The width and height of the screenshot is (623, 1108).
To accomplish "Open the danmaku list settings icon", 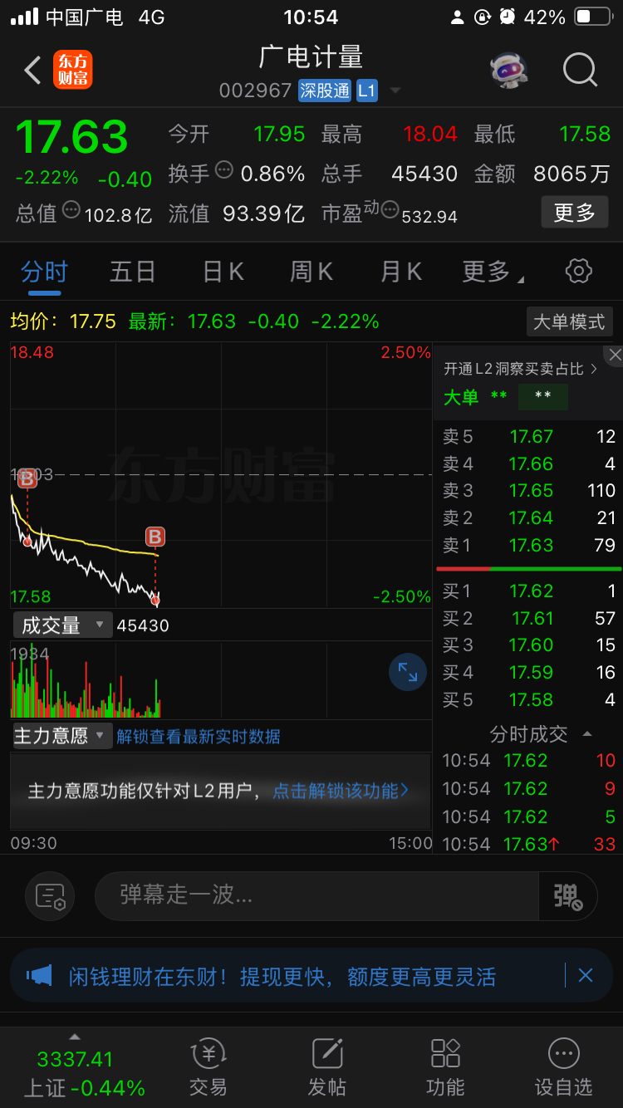I will coord(50,896).
